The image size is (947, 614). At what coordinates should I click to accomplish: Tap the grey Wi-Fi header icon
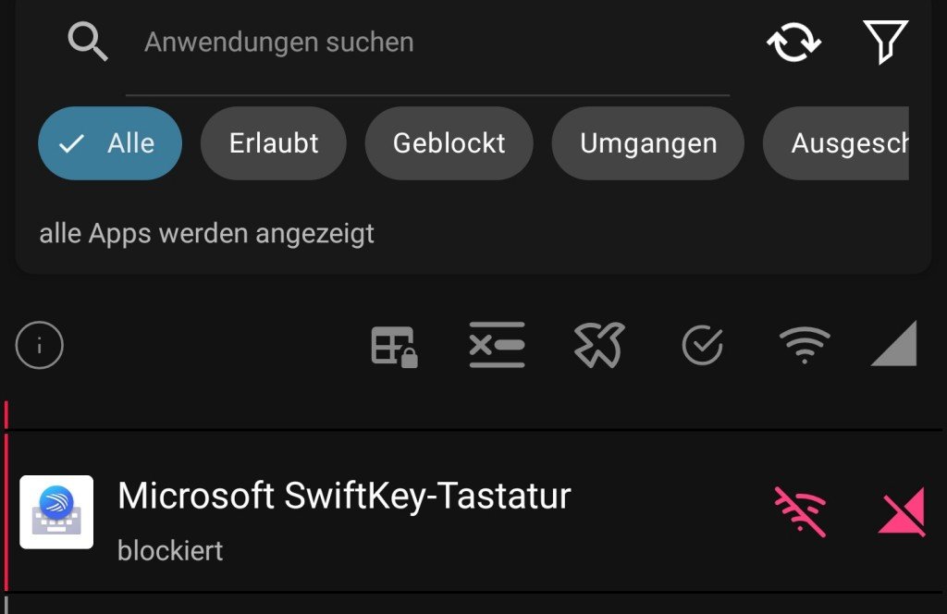[x=804, y=346]
